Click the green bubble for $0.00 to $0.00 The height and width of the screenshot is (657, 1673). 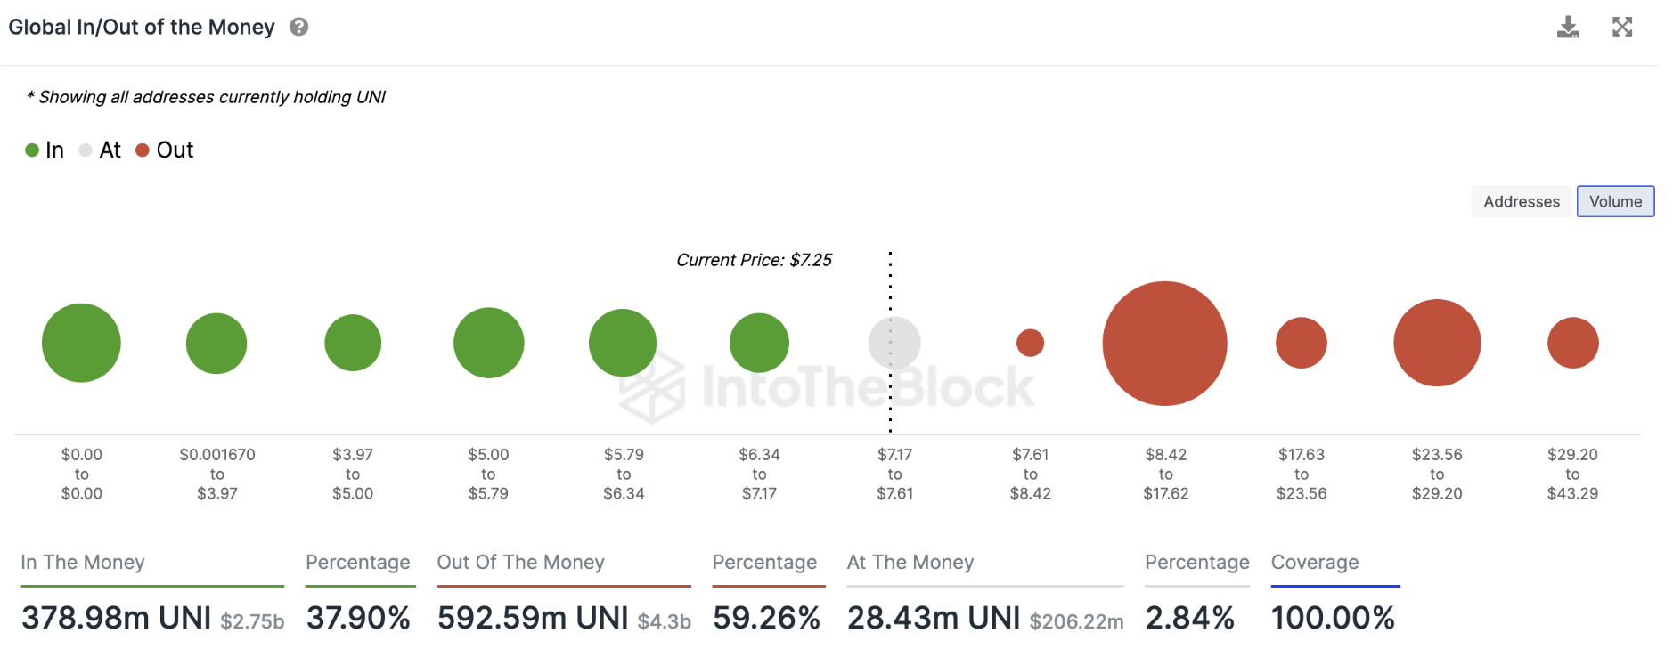click(x=81, y=343)
